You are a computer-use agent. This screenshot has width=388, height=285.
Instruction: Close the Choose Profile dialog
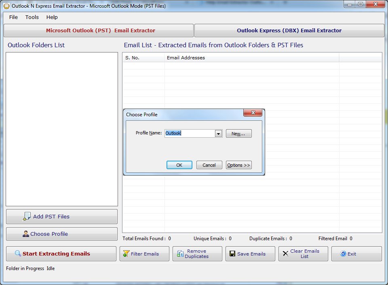(x=253, y=113)
